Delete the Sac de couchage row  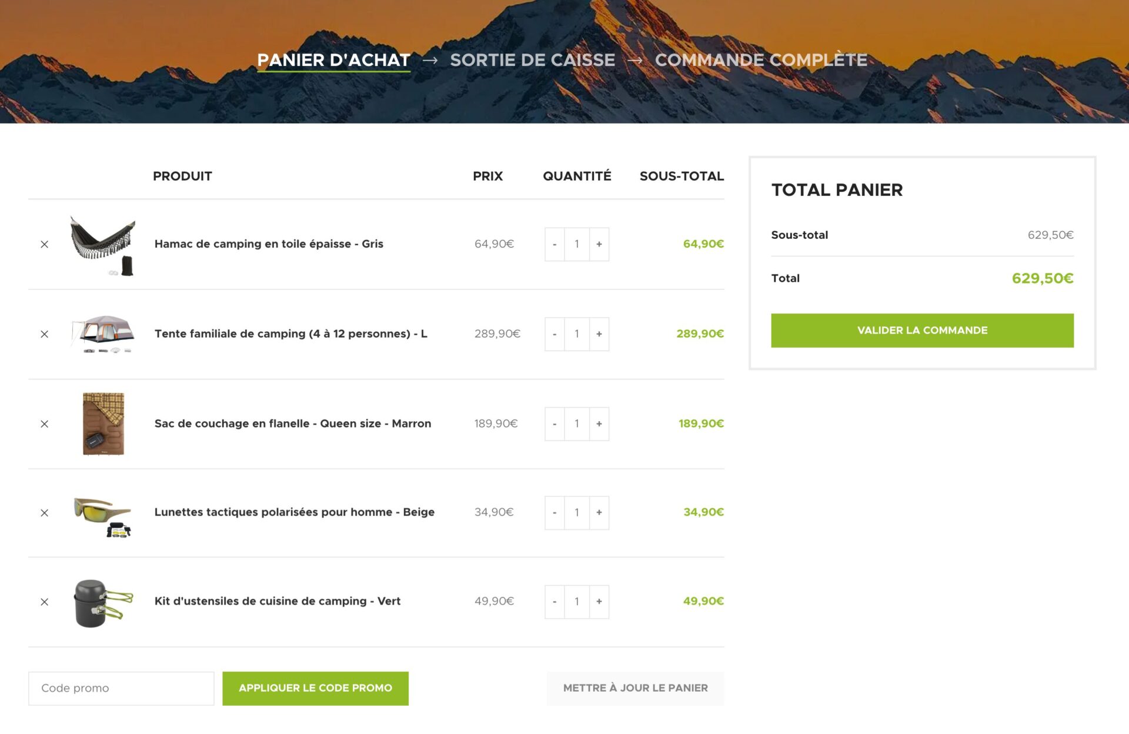click(44, 424)
